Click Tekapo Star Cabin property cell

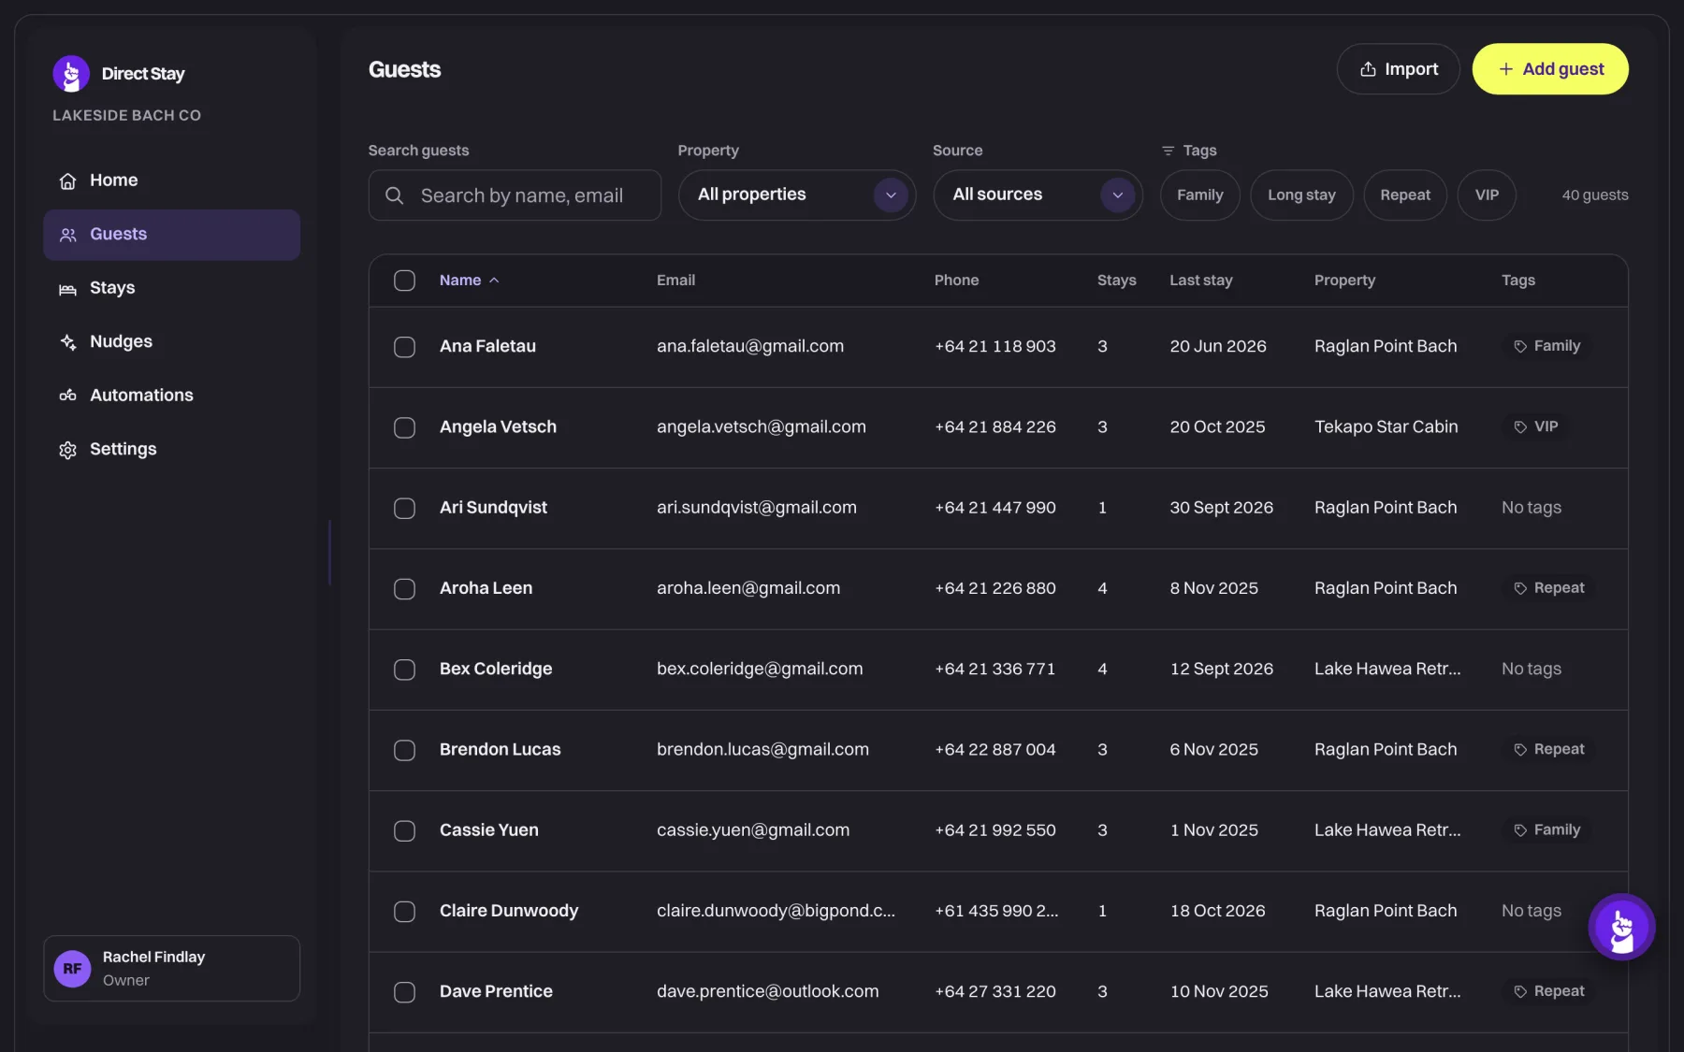[1386, 427]
